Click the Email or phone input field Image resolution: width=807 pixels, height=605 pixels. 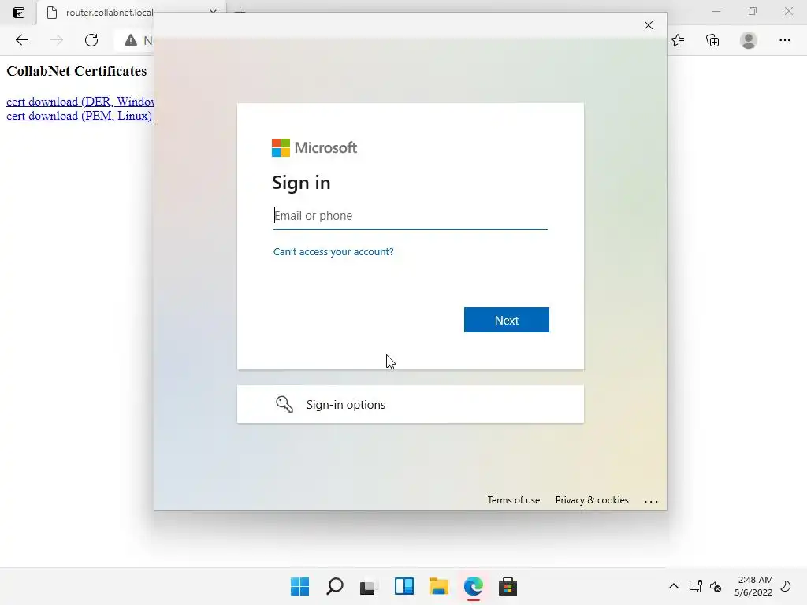(x=410, y=216)
